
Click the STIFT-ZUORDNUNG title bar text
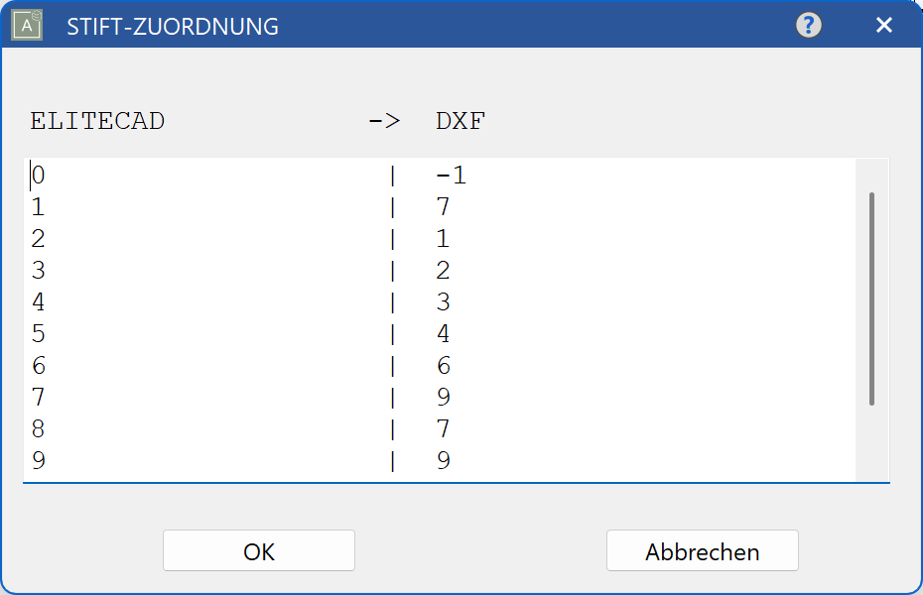click(171, 25)
